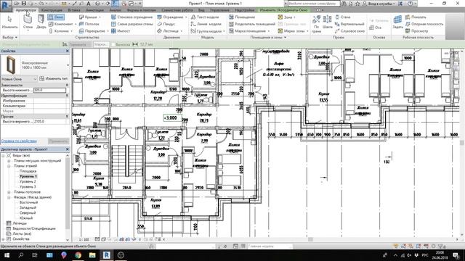Expand the Планы потолков node

pyautogui.click(x=9, y=192)
